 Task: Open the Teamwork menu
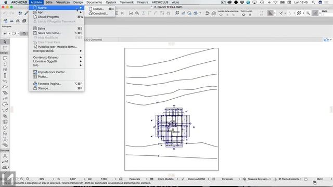[x=126, y=2]
